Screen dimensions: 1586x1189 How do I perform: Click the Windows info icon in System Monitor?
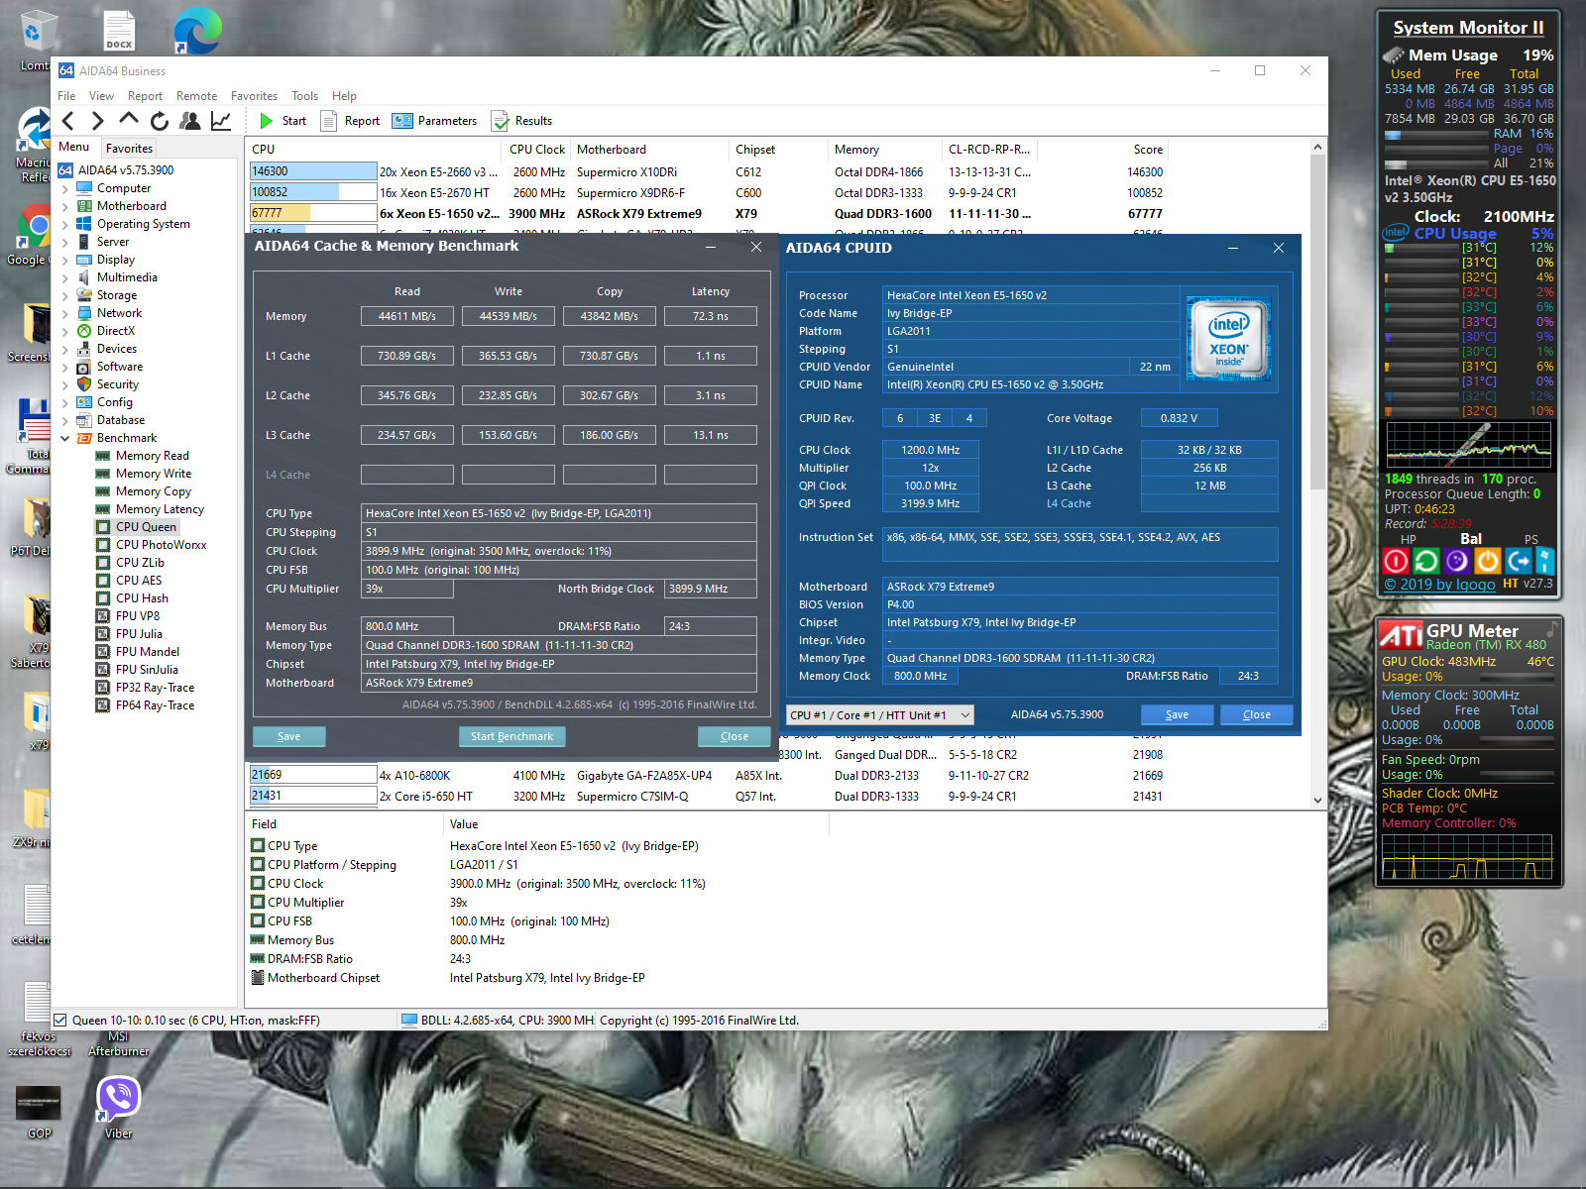click(1544, 561)
